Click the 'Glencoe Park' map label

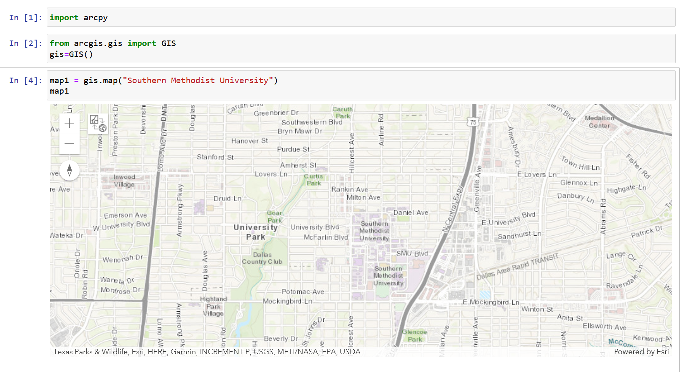415,336
